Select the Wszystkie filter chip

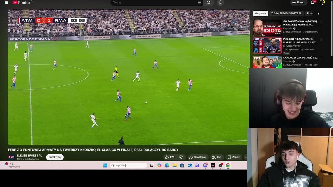click(x=260, y=13)
